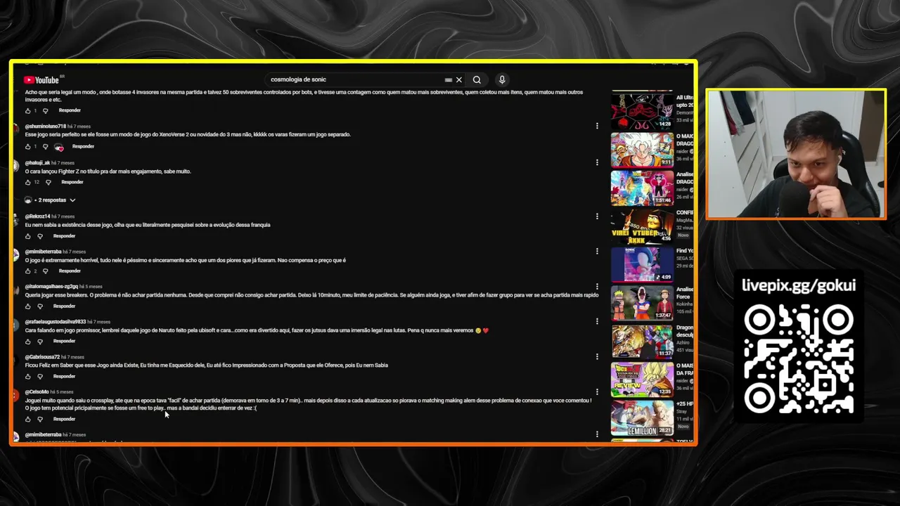
Task: Like @hakuji_ak's comment with 12 likes
Action: [28, 183]
